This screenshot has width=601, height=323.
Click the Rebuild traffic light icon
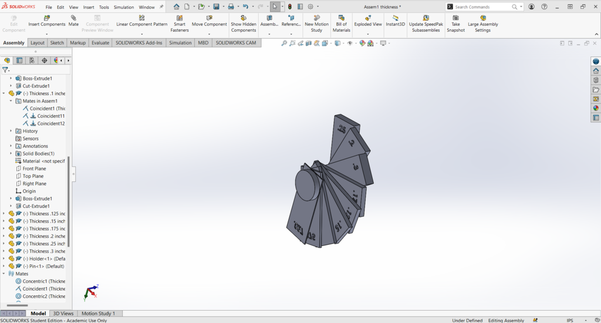289,6
